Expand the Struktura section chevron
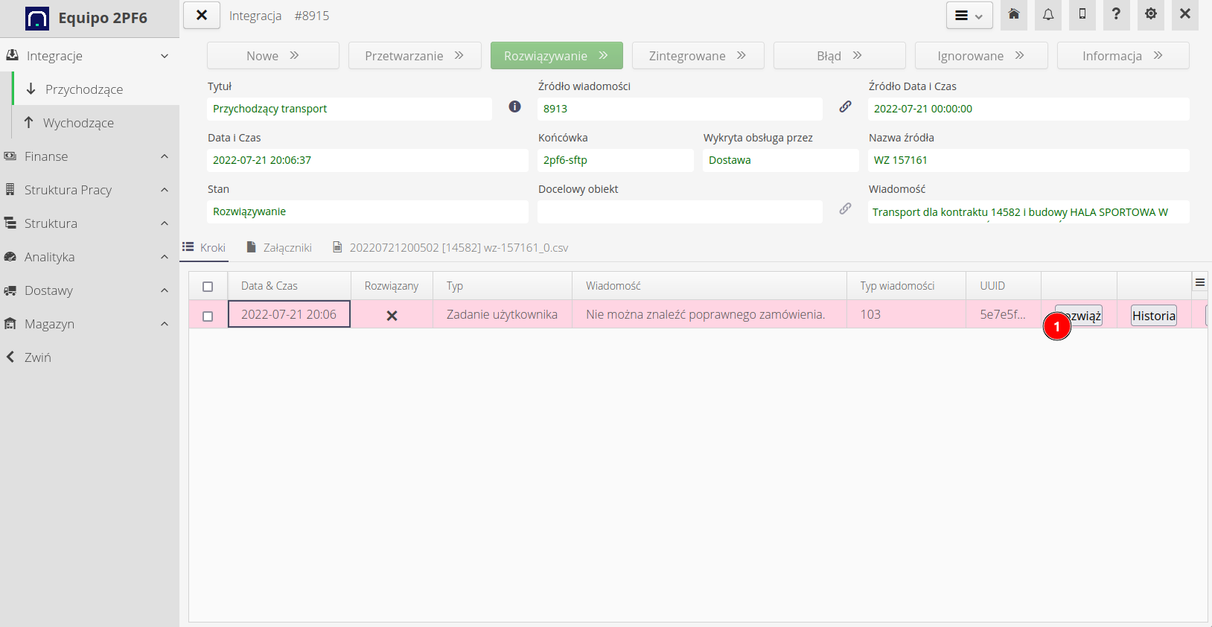The height and width of the screenshot is (627, 1212). pos(165,223)
